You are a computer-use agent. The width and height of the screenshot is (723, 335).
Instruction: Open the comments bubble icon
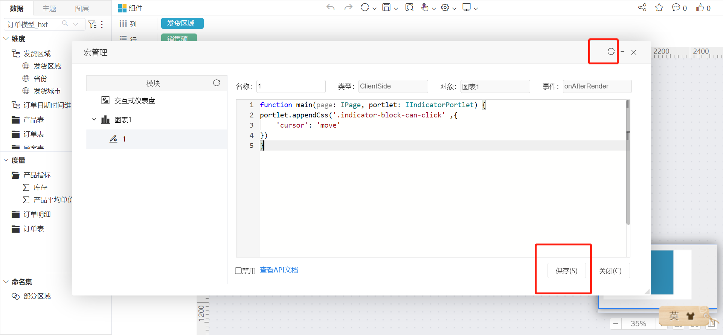(x=676, y=8)
